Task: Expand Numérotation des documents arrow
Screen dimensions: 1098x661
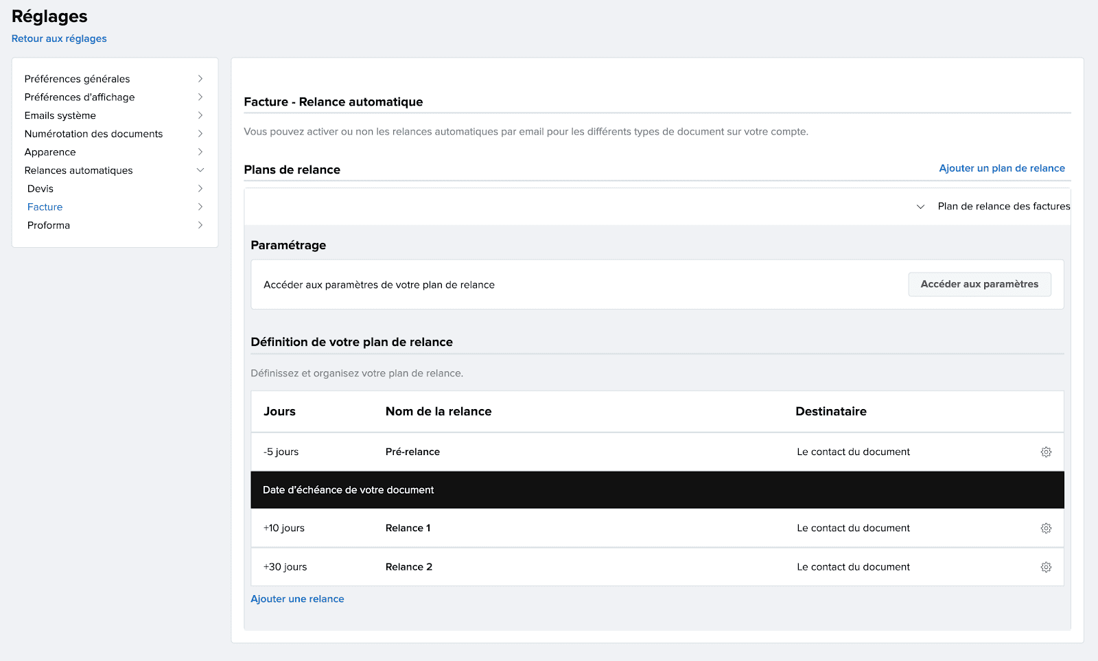Action: (200, 133)
